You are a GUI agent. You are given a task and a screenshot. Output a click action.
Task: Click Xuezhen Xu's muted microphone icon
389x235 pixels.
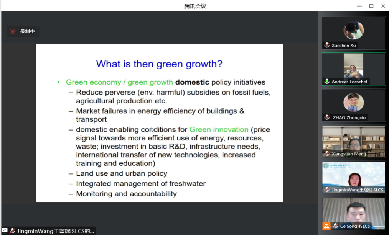tap(327, 45)
